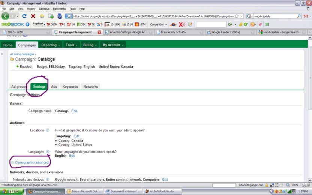Click the padlock icon in status bar
This screenshot has width=312, height=195.
[x=267, y=185]
